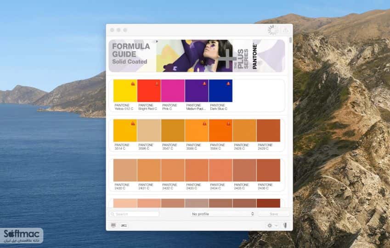Select the PANTONE 2429 C swatch
390x248 pixels.
pos(268,130)
